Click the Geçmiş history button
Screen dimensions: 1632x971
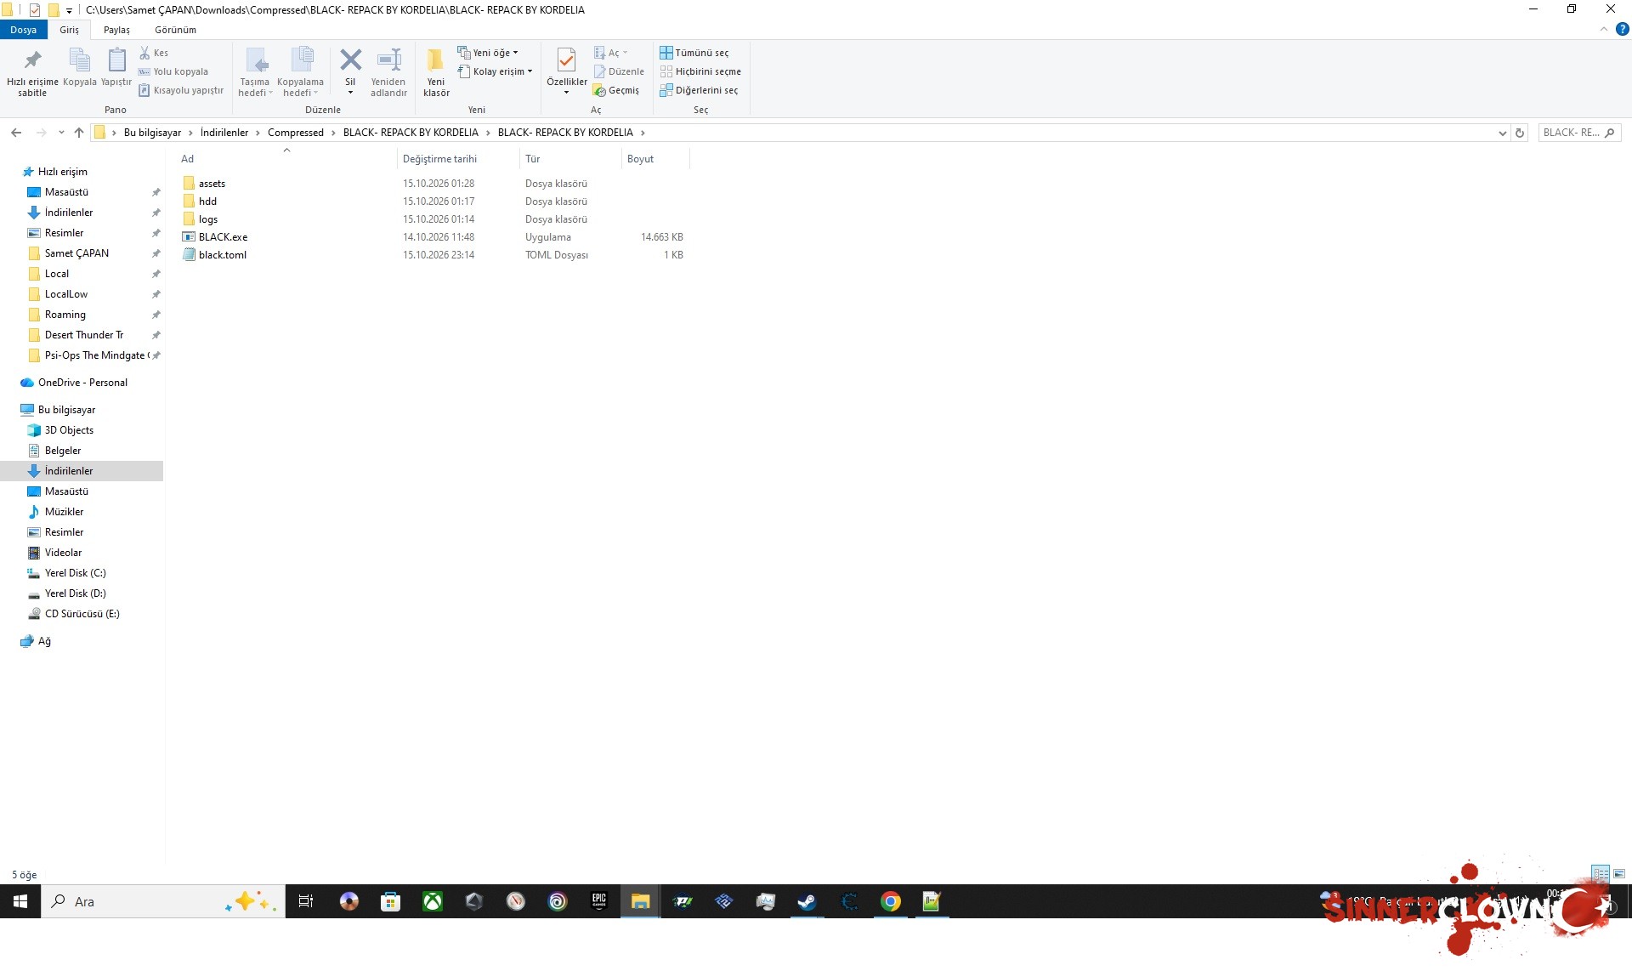pyautogui.click(x=616, y=90)
